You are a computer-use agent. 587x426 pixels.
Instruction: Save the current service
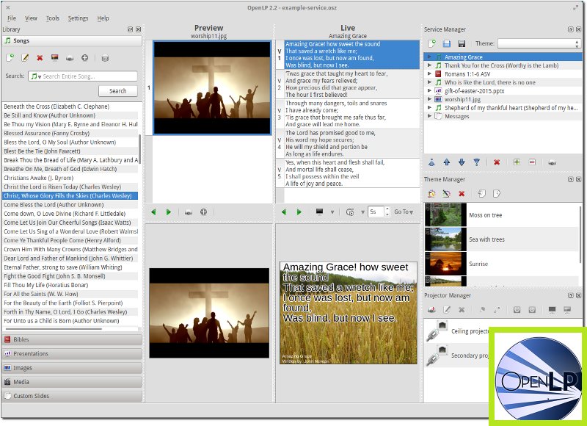click(460, 43)
